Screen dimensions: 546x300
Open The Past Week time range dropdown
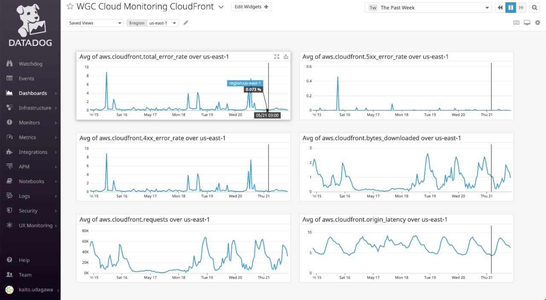pos(428,7)
